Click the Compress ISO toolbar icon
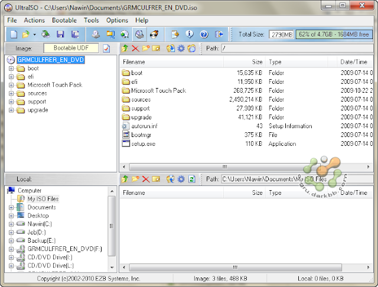The width and height of the screenshot is (378, 287). pos(110,34)
